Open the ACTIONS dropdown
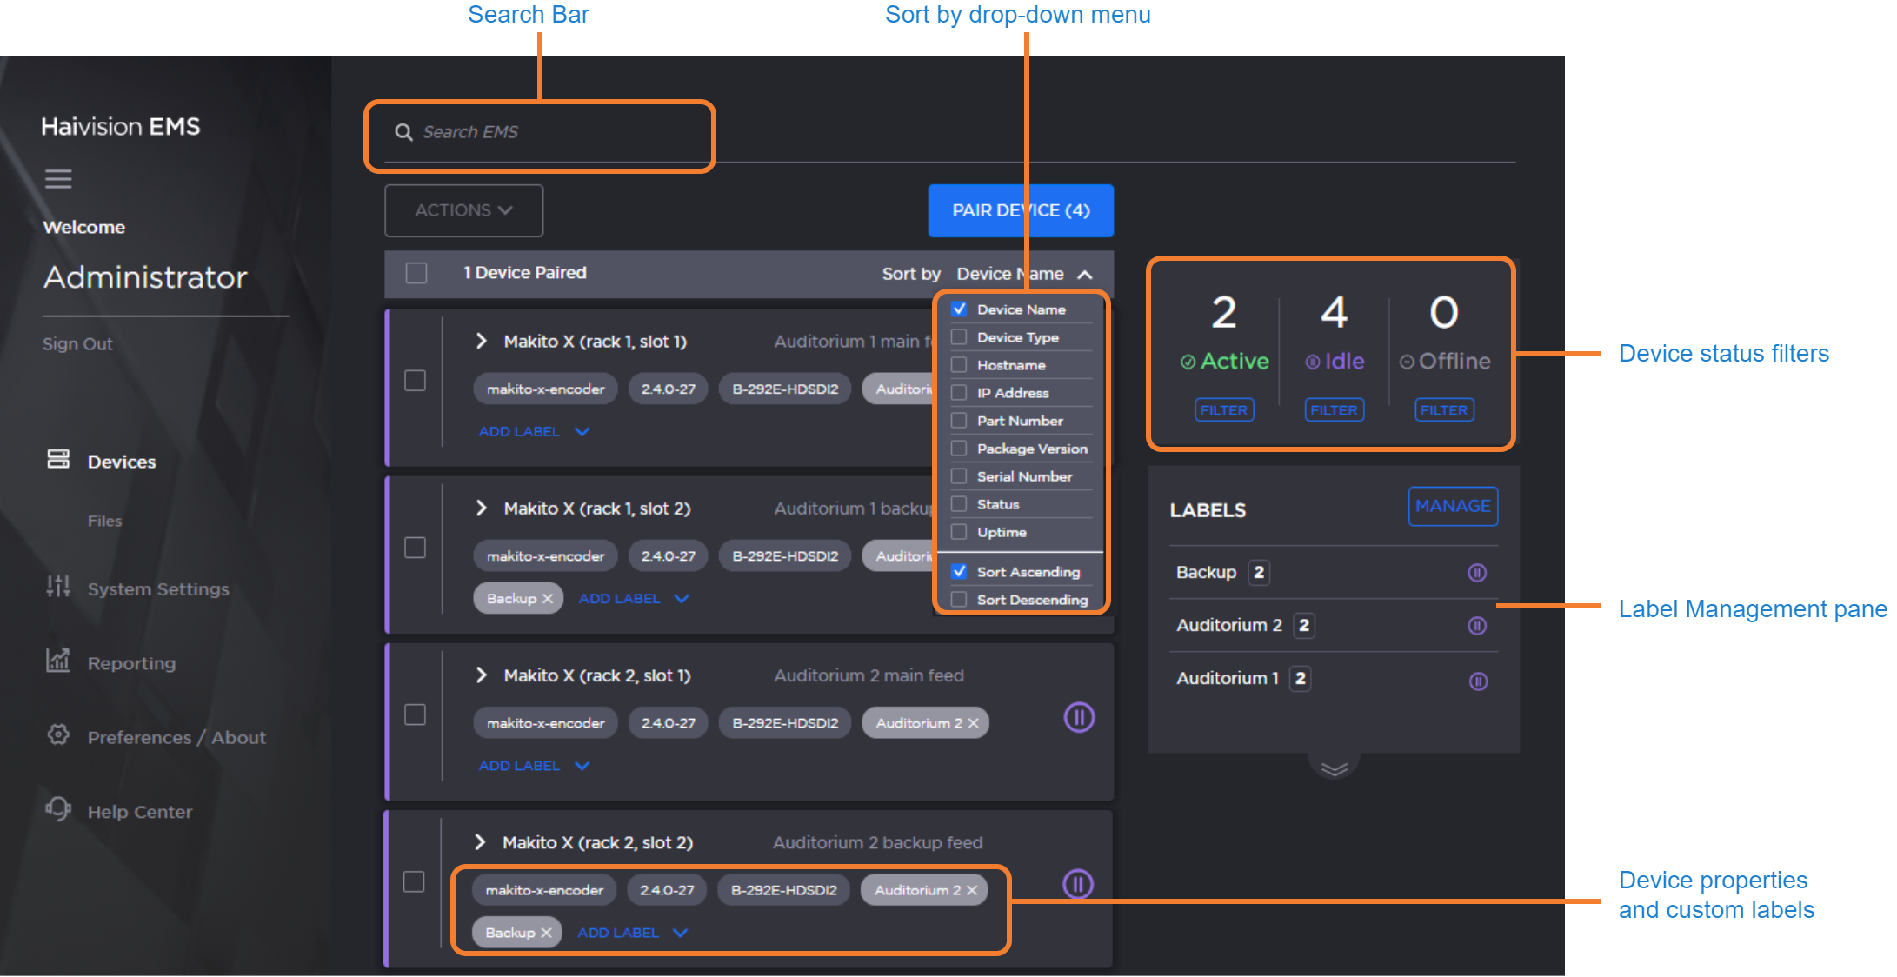The width and height of the screenshot is (1897, 977). 463,210
